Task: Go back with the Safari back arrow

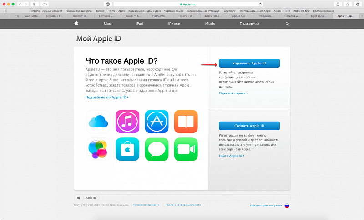Action: (20, 4)
